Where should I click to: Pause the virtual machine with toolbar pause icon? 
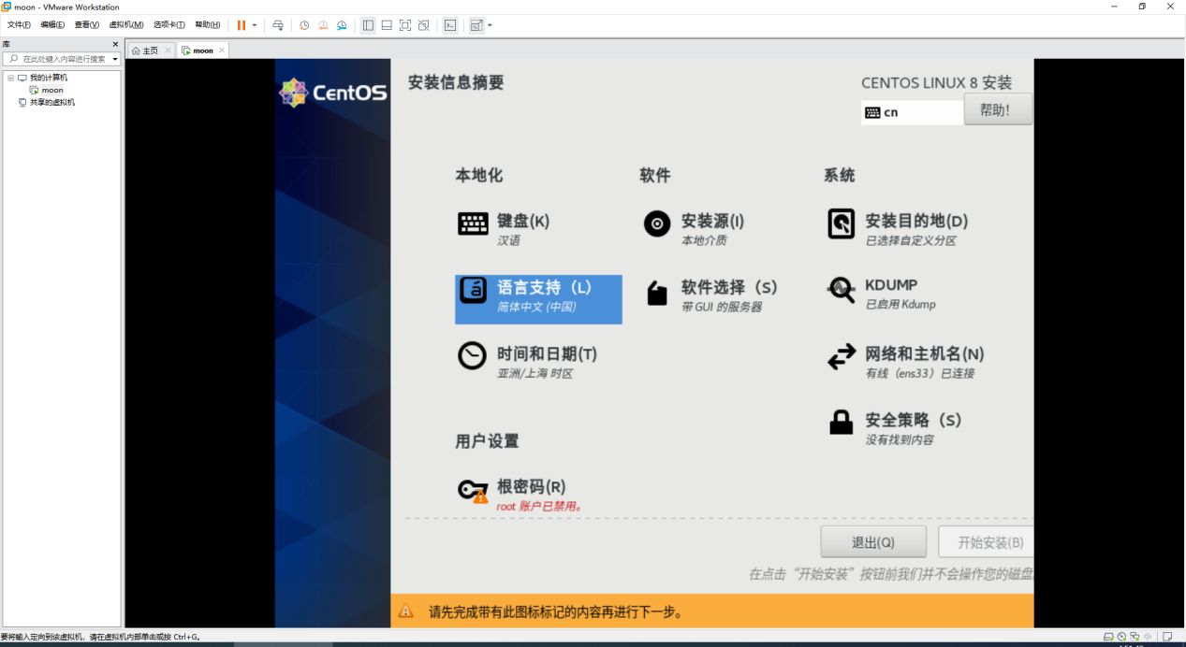coord(242,25)
